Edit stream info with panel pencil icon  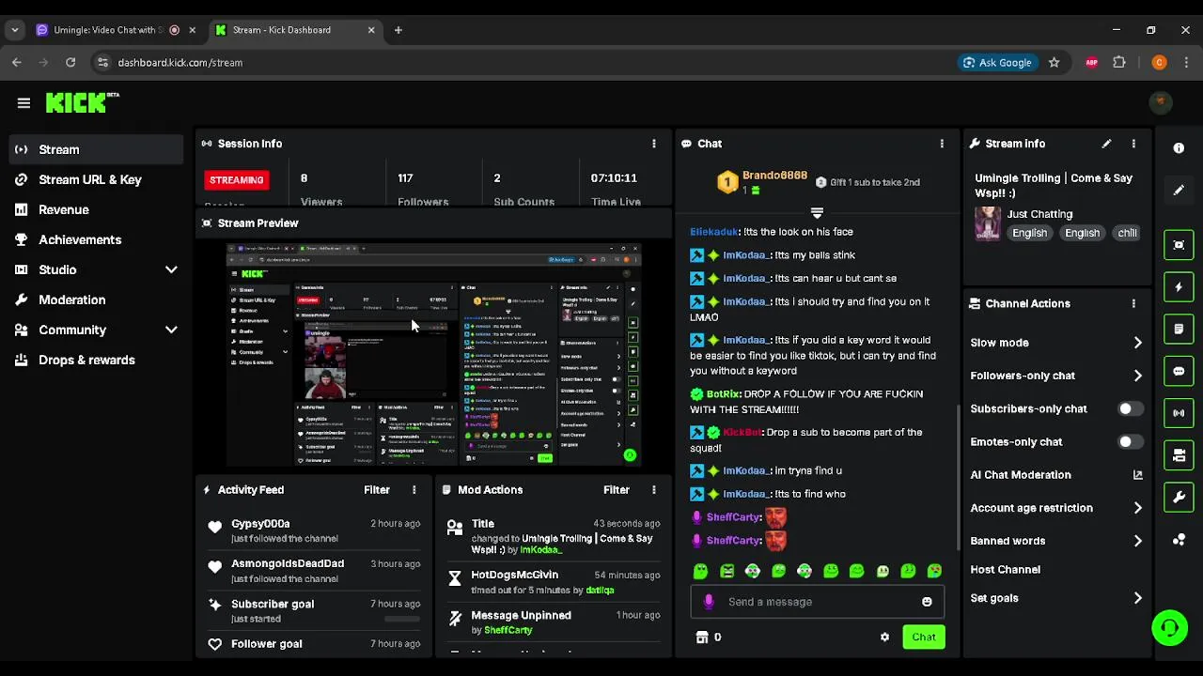coord(1106,144)
